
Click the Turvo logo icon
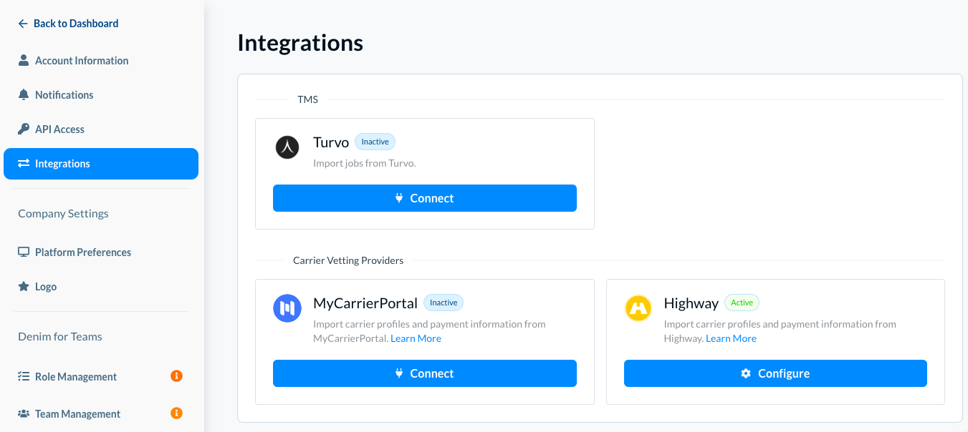coord(287,147)
